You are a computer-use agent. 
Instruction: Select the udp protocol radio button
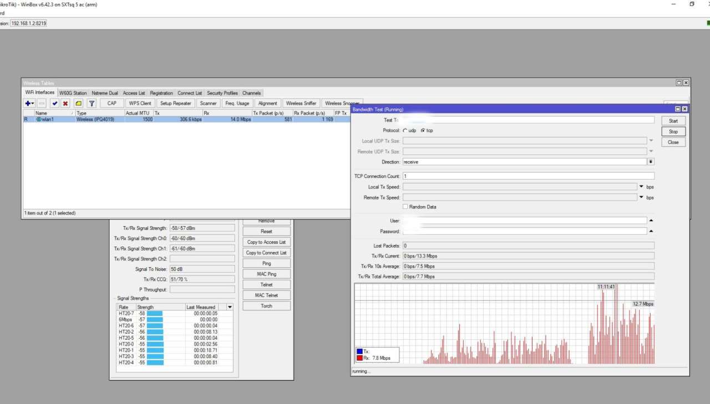tap(405, 131)
